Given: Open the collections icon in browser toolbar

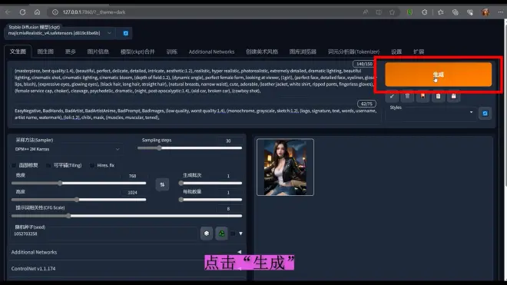Looking at the screenshot, I should coord(456,12).
